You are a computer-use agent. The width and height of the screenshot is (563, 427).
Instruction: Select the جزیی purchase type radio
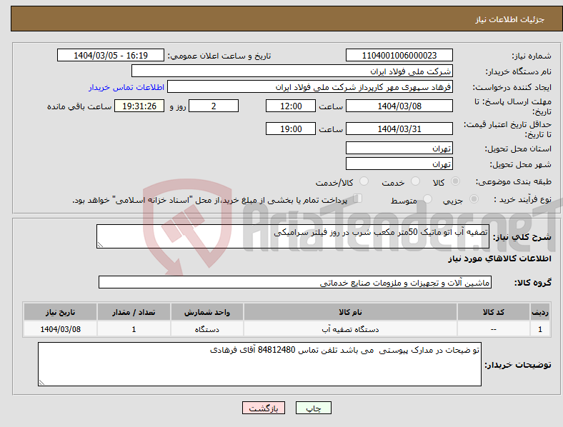[474, 199]
